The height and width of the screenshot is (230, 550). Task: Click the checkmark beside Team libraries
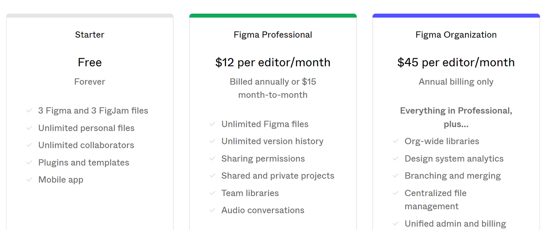212,193
